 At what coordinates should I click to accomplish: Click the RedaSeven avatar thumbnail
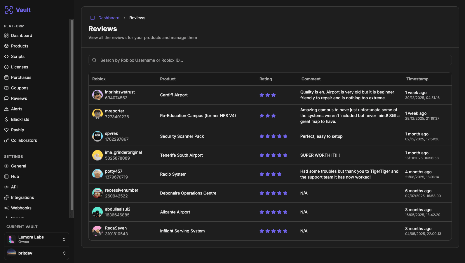click(x=97, y=231)
